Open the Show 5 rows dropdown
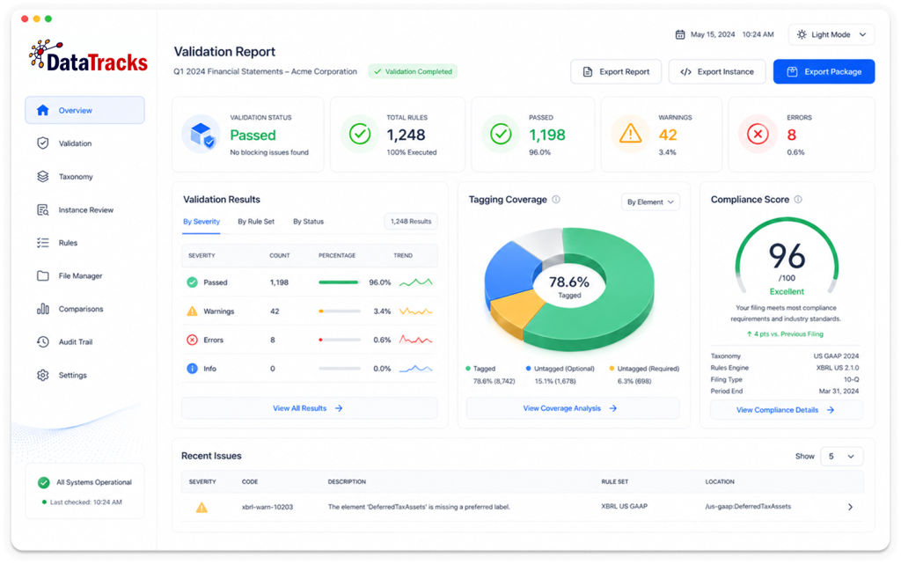901x564 pixels. pyautogui.click(x=841, y=456)
